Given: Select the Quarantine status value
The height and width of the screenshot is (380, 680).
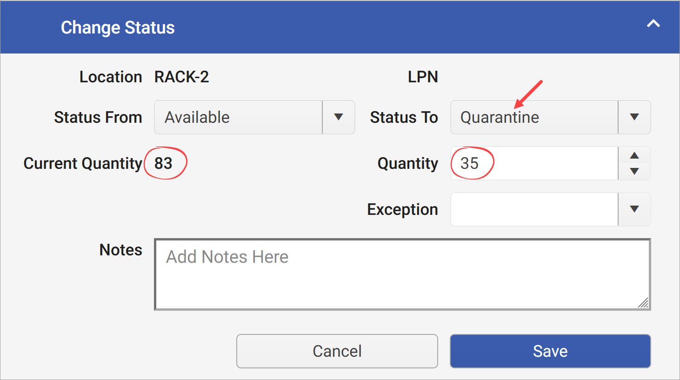Looking at the screenshot, I should [499, 117].
